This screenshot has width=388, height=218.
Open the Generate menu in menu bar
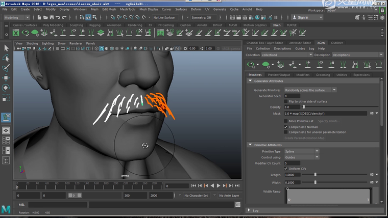pos(220,9)
